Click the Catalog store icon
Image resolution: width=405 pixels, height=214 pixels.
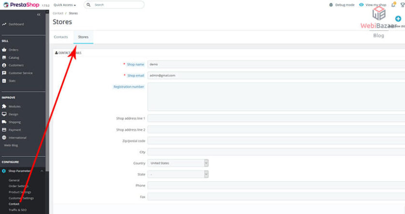pyautogui.click(x=4, y=57)
